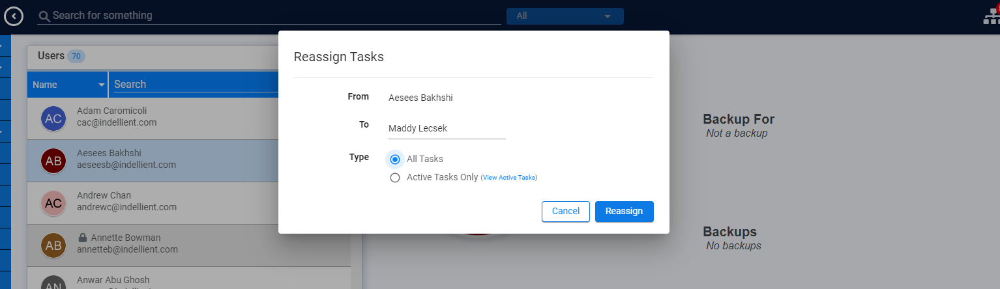1000x289 pixels.
Task: Click Anwar Abu Ghosh's AN avatar
Action: 53,284
